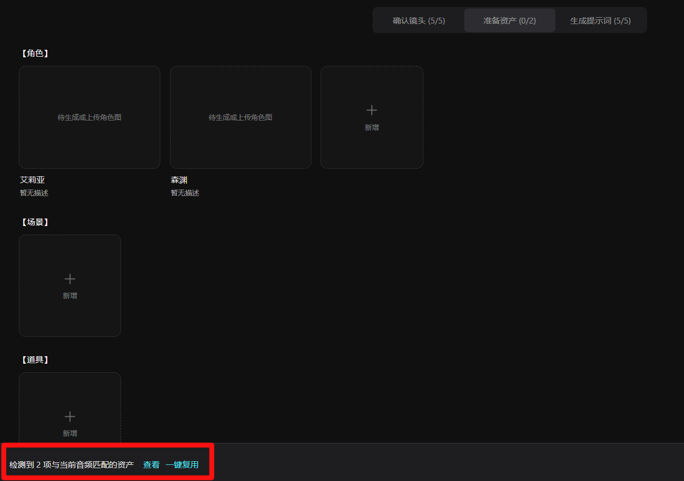The image size is (684, 481).
Task: Click the plus icon in the 道具 section
Action: coord(70,416)
